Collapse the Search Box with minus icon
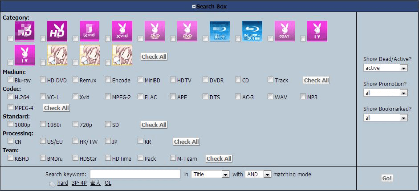 194,7
